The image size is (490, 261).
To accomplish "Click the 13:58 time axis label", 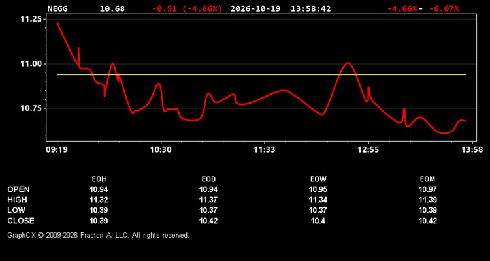I will pos(472,149).
